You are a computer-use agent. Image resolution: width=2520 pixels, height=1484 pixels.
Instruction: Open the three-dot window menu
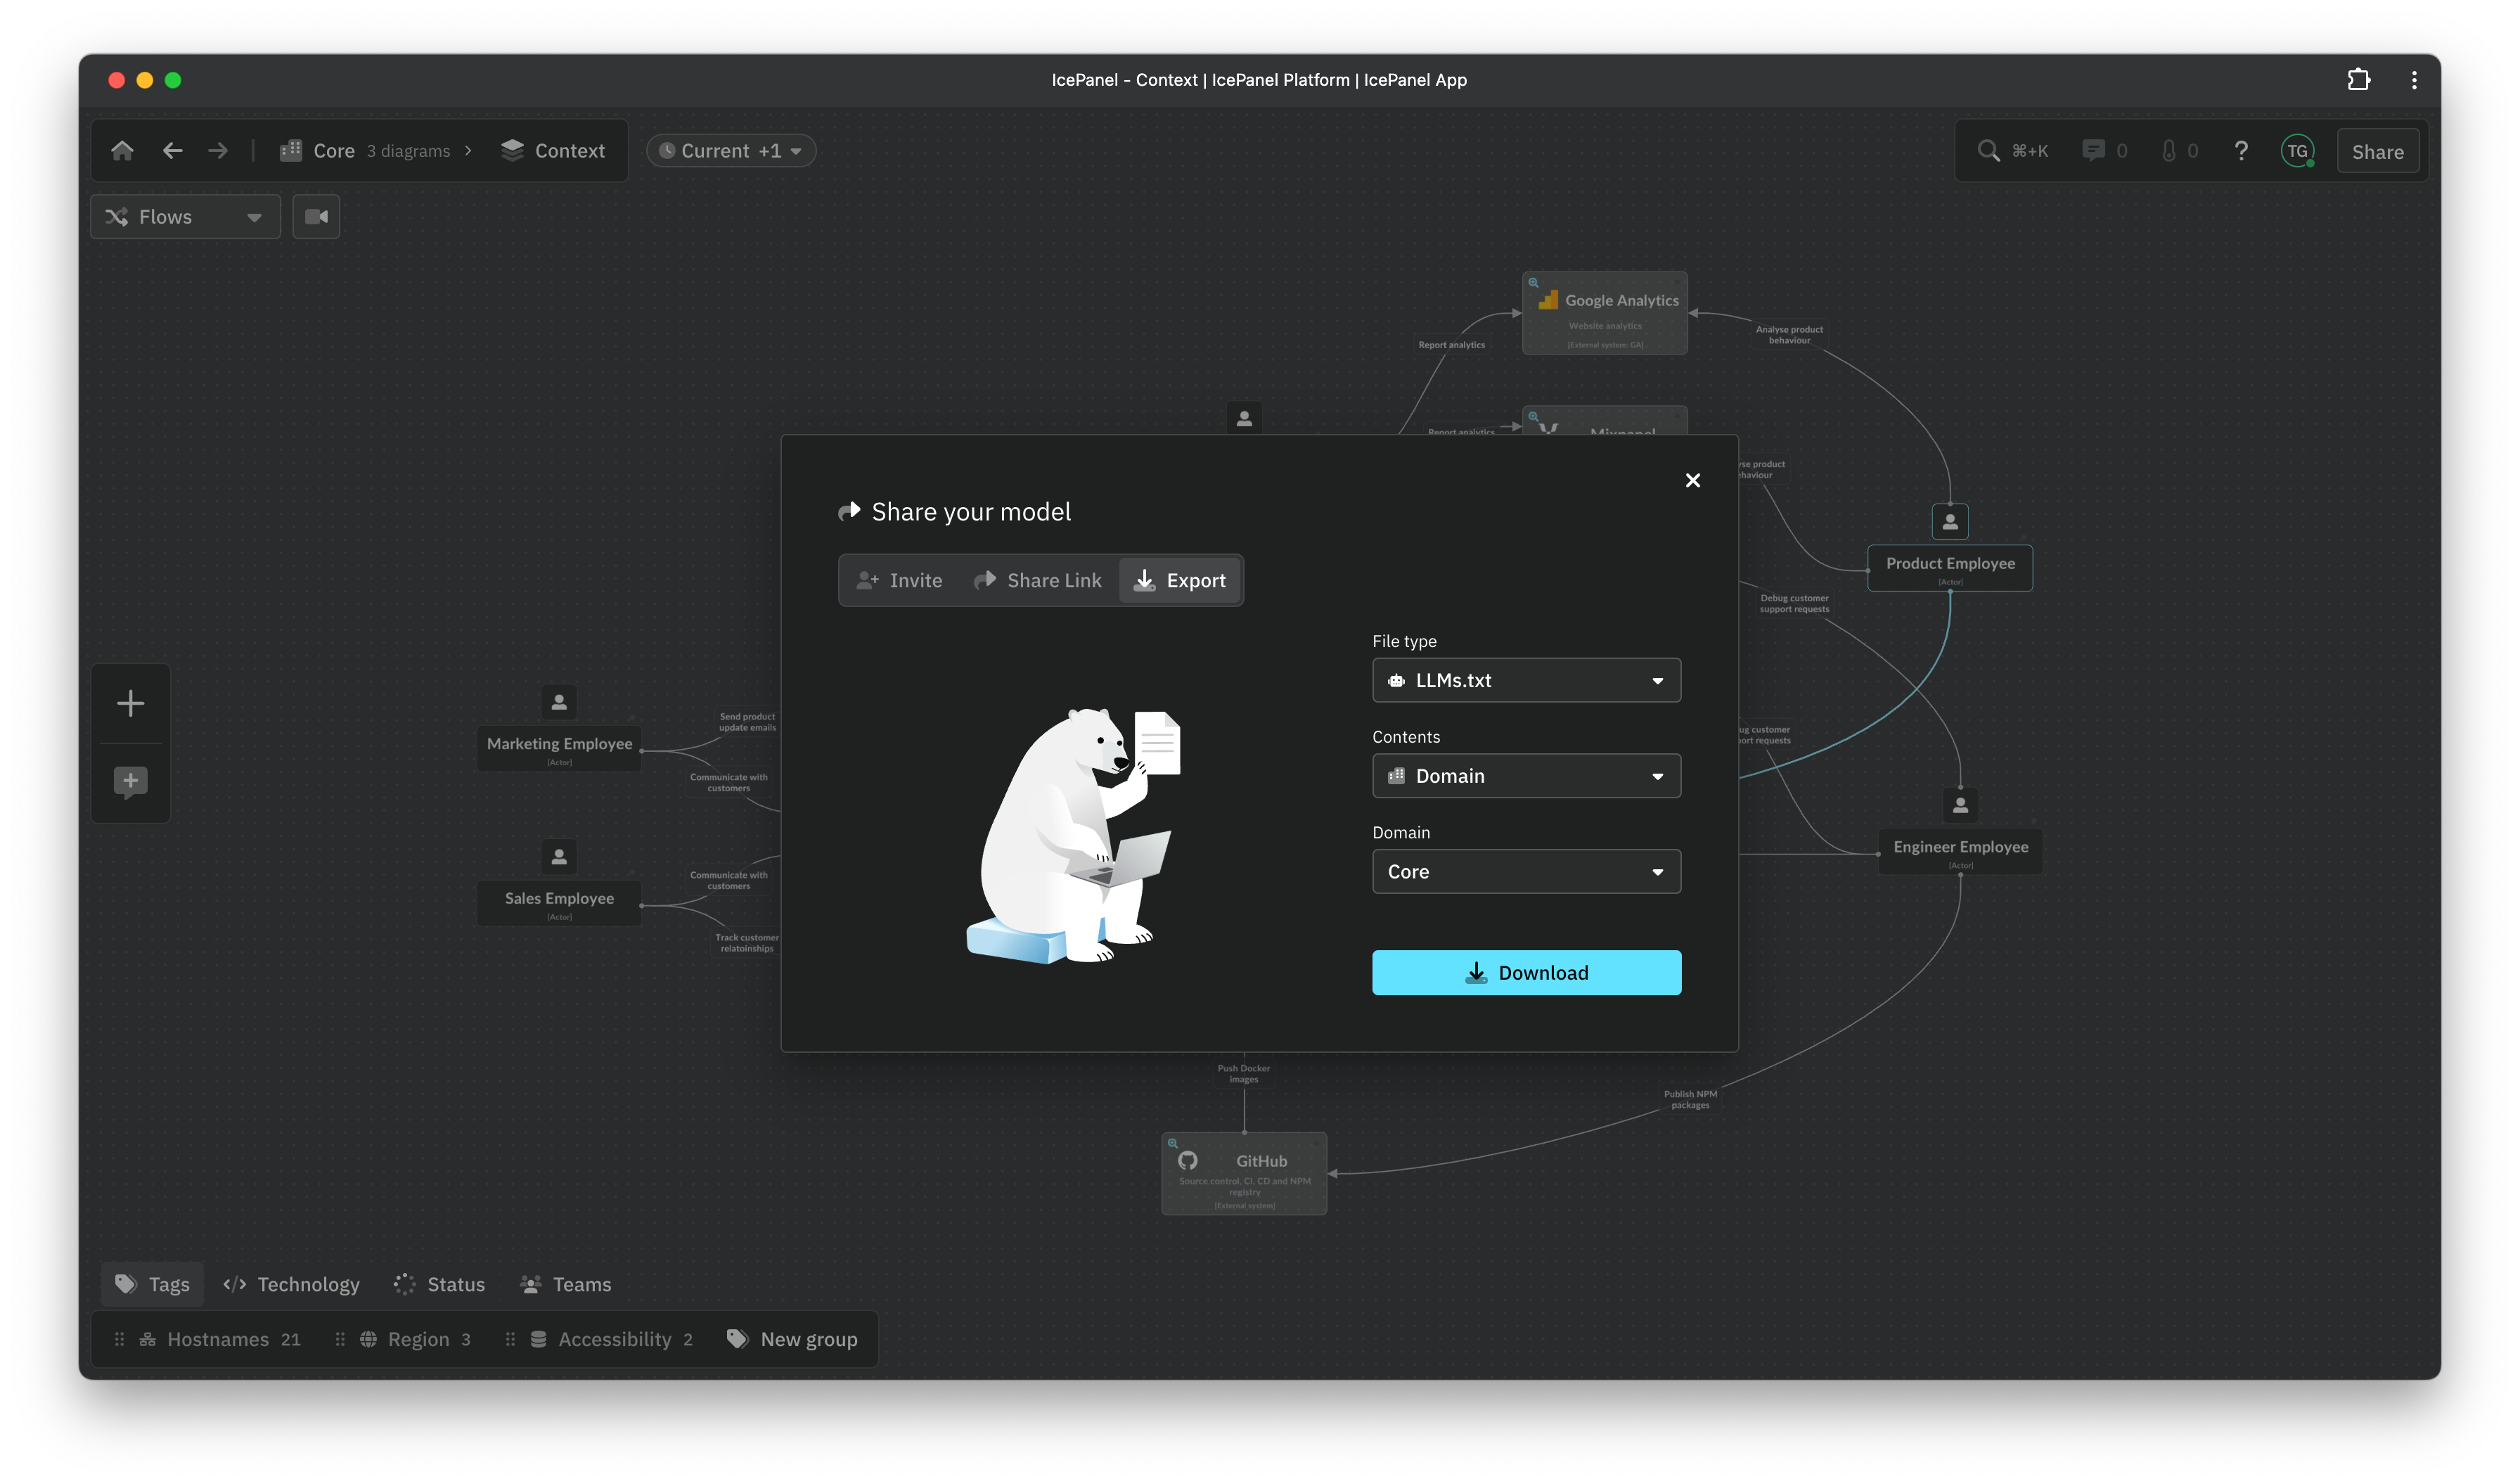2413,80
